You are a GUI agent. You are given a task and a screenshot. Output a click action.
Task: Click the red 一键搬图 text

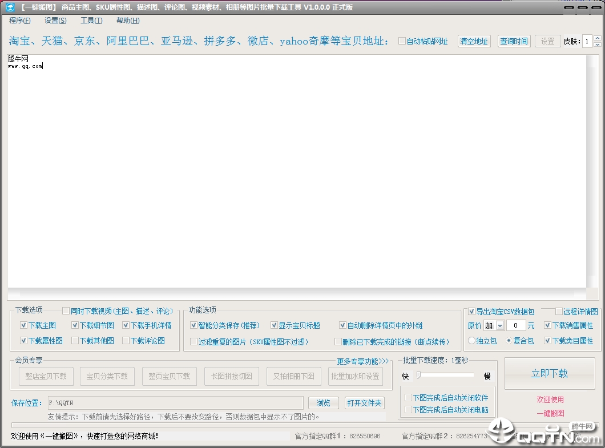(x=550, y=413)
